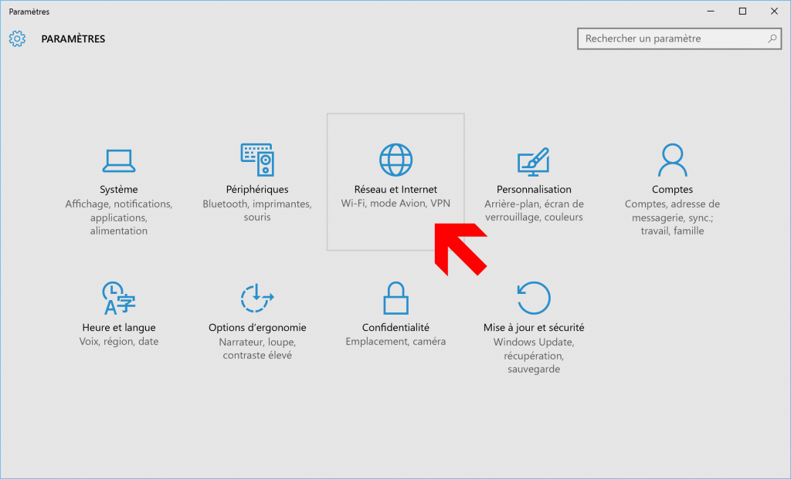Minimize the Paramètres window
Viewport: 791px width, 479px height.
click(x=711, y=11)
